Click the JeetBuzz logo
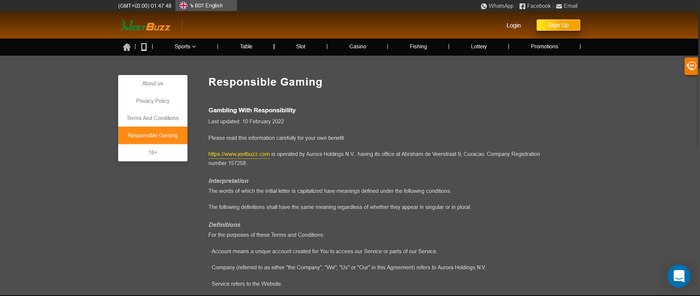 (x=145, y=25)
